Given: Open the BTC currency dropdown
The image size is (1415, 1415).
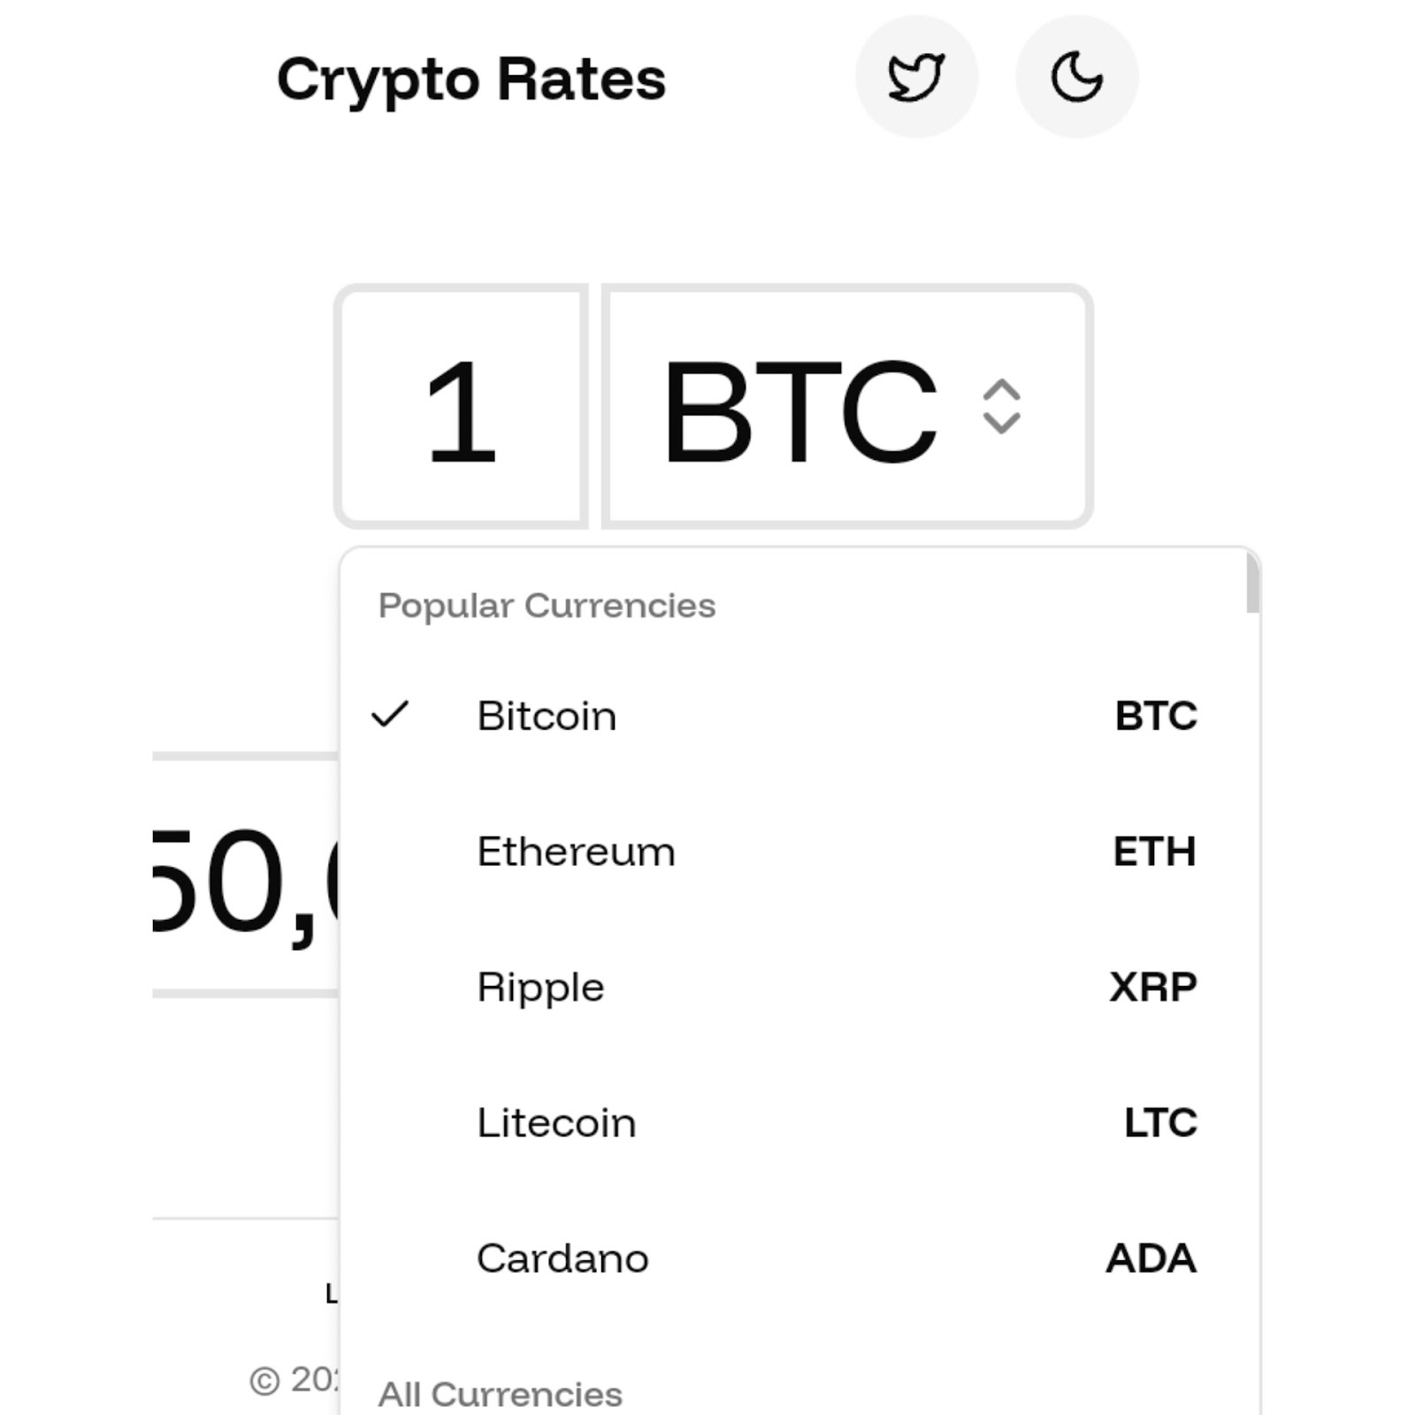Looking at the screenshot, I should 846,407.
